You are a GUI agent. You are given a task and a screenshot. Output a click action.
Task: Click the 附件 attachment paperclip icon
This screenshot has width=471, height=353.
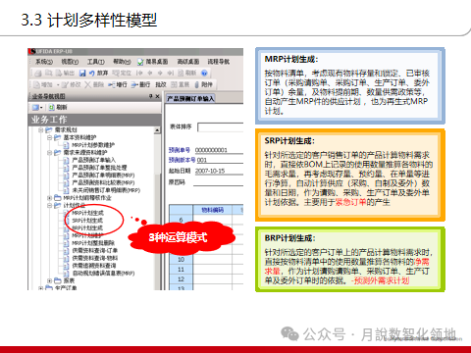tap(196, 84)
